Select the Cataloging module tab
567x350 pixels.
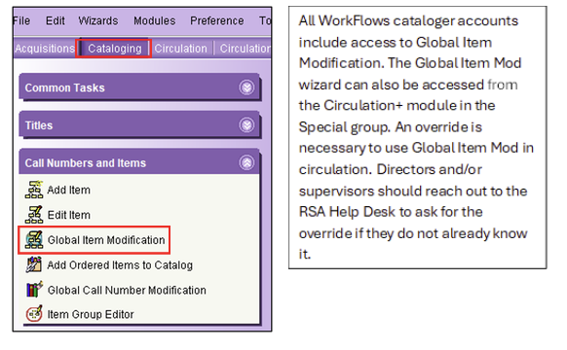pos(114,49)
